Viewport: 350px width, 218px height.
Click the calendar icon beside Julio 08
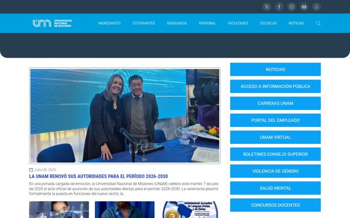click(x=31, y=170)
